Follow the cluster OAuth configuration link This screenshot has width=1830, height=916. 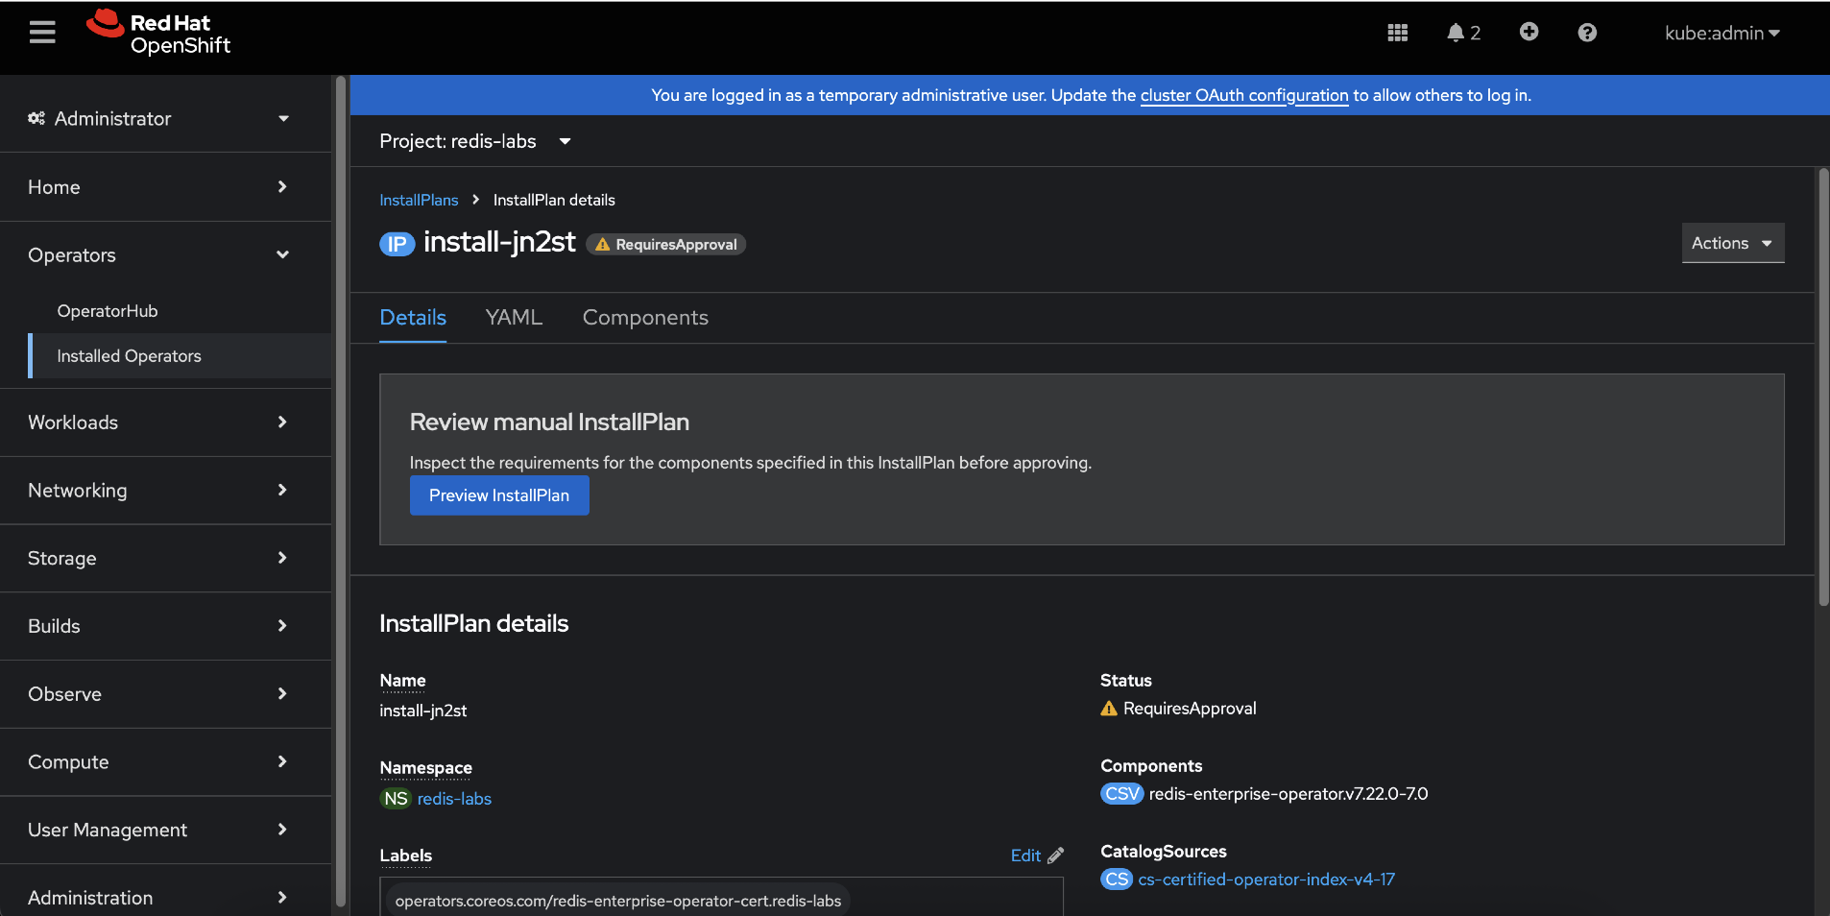tap(1243, 95)
